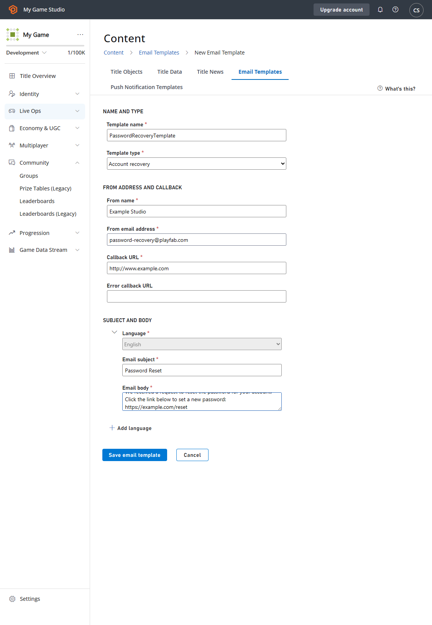Select the Email Templates tab
Viewport: 432px width, 625px height.
click(260, 72)
